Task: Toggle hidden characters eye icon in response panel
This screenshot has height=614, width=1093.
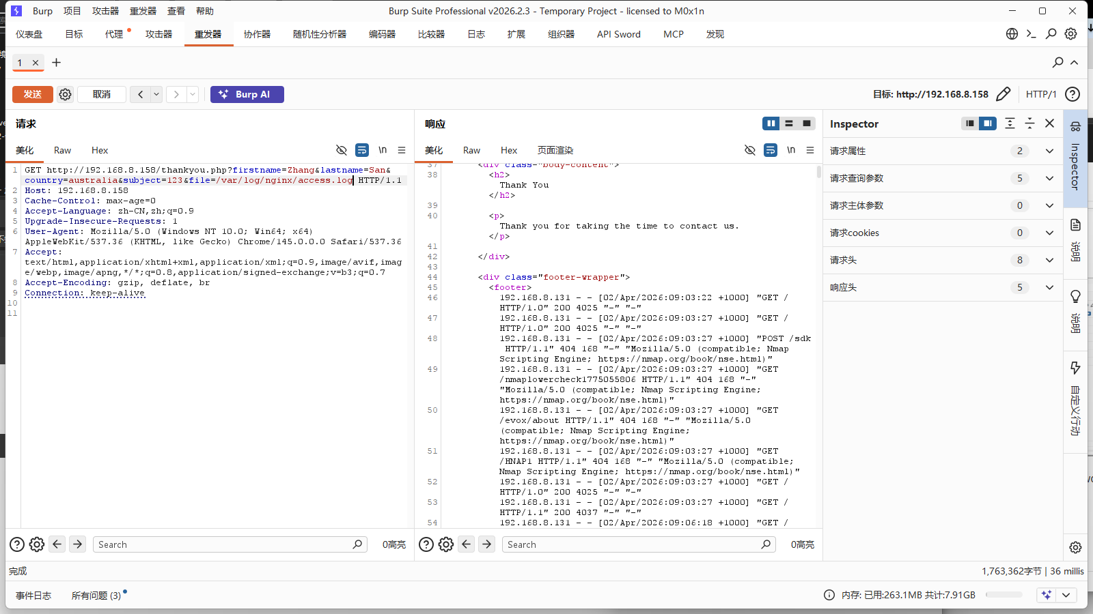Action: pos(749,150)
